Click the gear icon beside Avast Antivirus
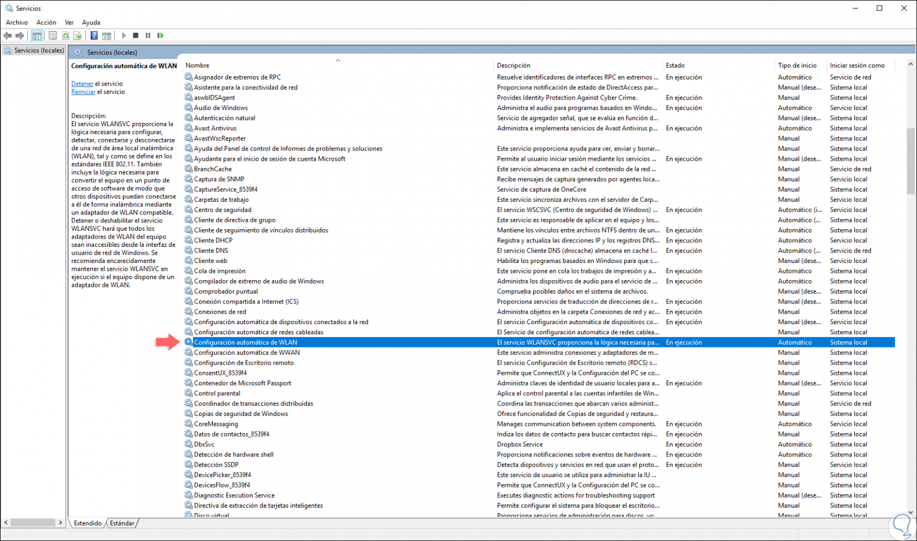The width and height of the screenshot is (917, 541). [x=189, y=128]
